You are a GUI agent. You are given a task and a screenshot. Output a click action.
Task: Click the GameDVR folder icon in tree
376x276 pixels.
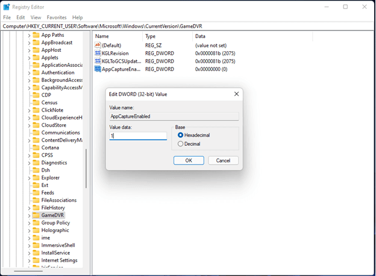coord(36,215)
